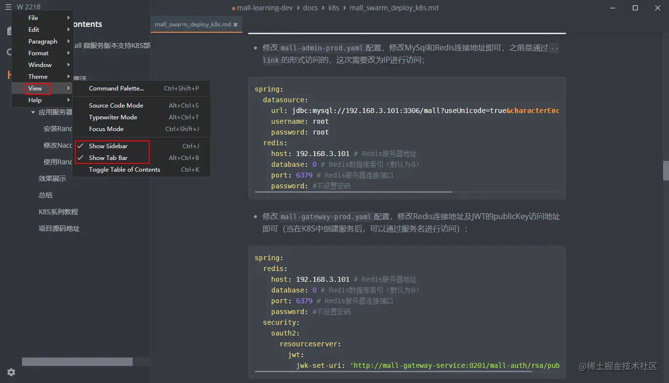669x383 pixels.
Task: Open settings via the gear icon
Action: (x=11, y=372)
